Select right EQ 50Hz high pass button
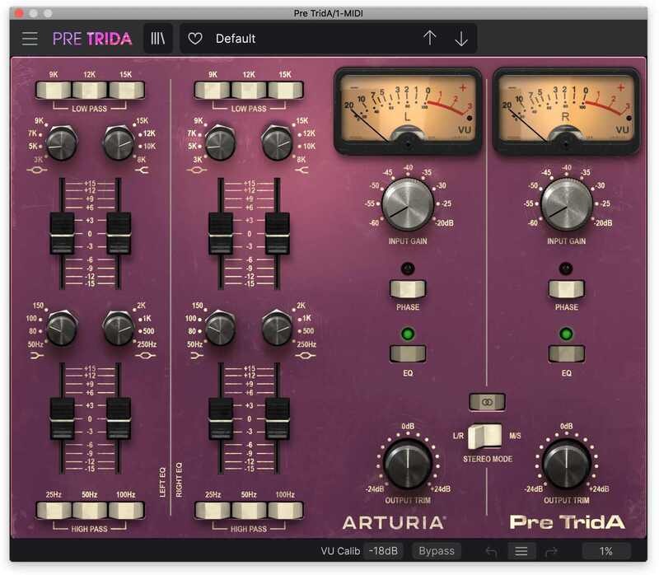659x575 pixels. pyautogui.click(x=248, y=511)
